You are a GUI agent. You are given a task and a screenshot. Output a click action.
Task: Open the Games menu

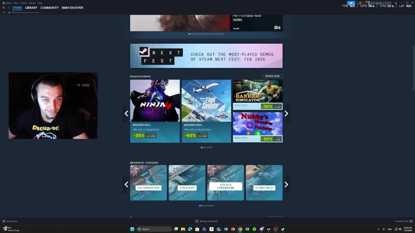point(32,3)
